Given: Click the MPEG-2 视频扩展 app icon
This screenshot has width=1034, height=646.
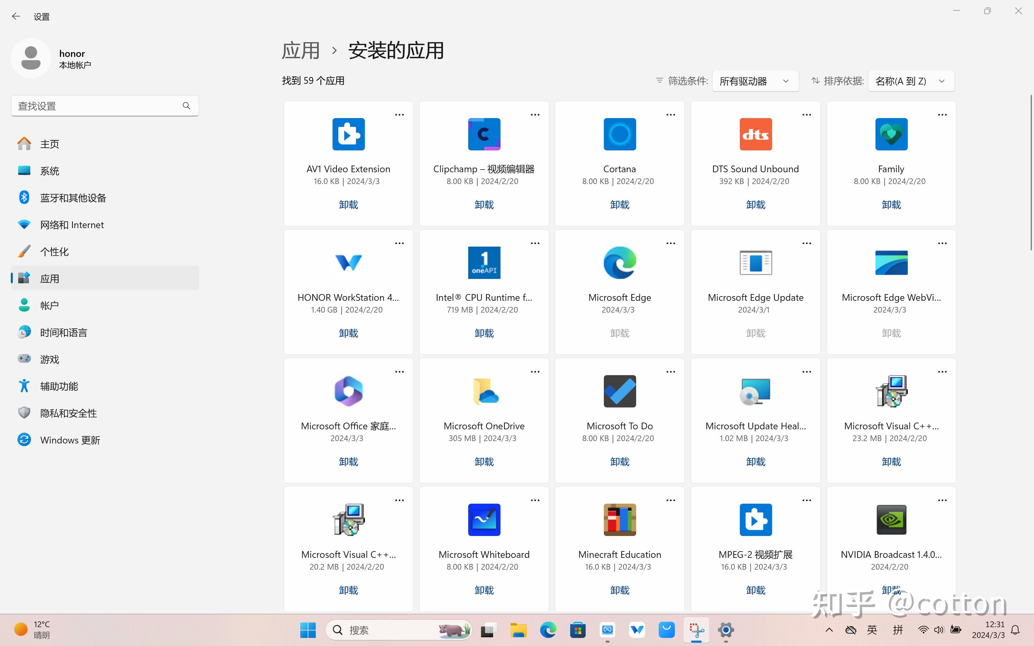Looking at the screenshot, I should pyautogui.click(x=755, y=520).
